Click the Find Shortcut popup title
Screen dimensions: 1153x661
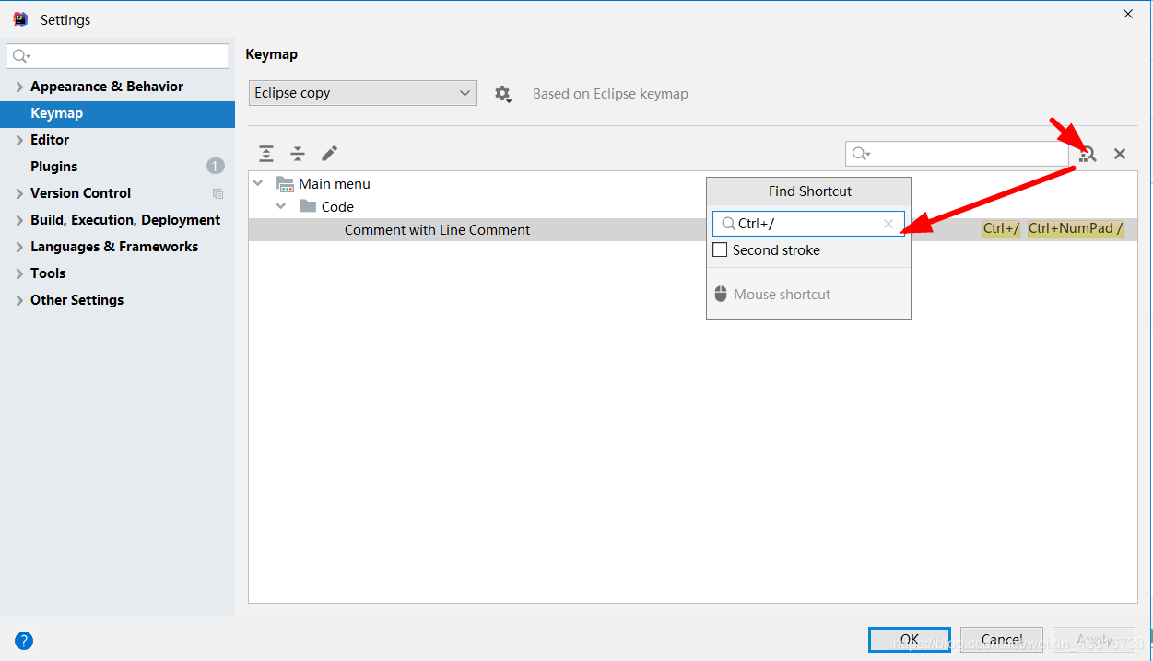click(x=810, y=191)
